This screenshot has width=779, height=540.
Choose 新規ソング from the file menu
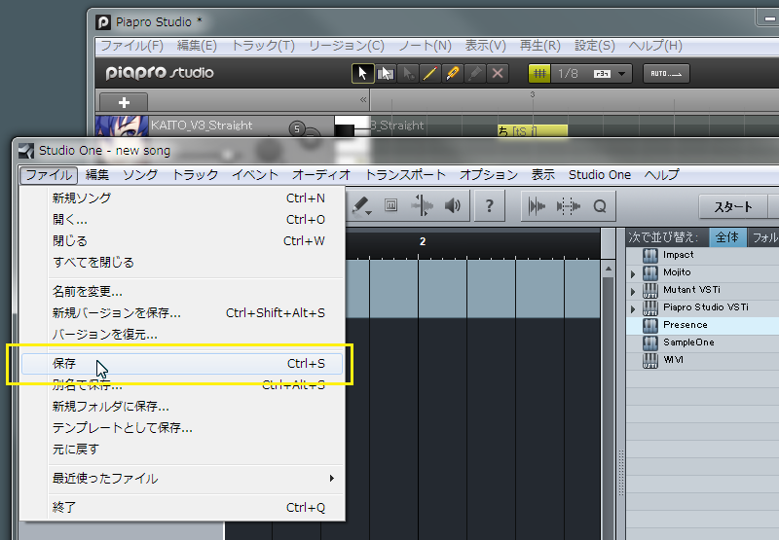183,198
